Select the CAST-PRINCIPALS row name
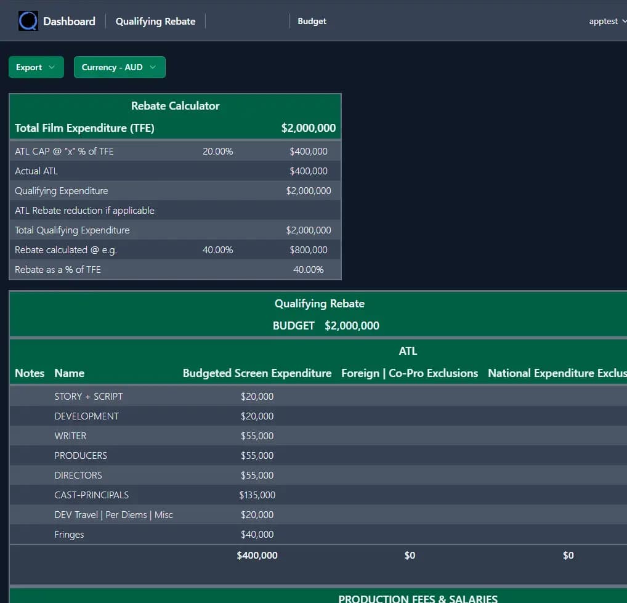Image resolution: width=627 pixels, height=603 pixels. point(92,495)
